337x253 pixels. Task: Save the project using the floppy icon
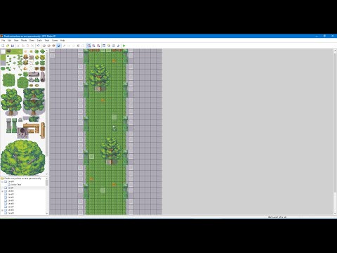13,46
